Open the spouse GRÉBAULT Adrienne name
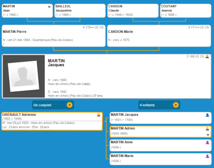 [19, 114]
